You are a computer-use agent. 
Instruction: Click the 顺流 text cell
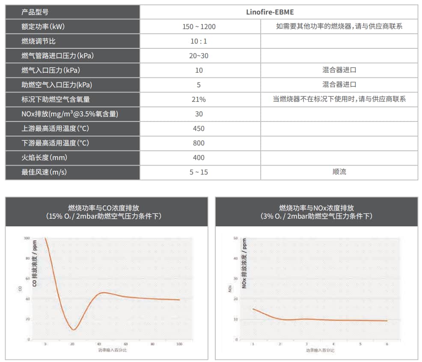click(x=340, y=172)
